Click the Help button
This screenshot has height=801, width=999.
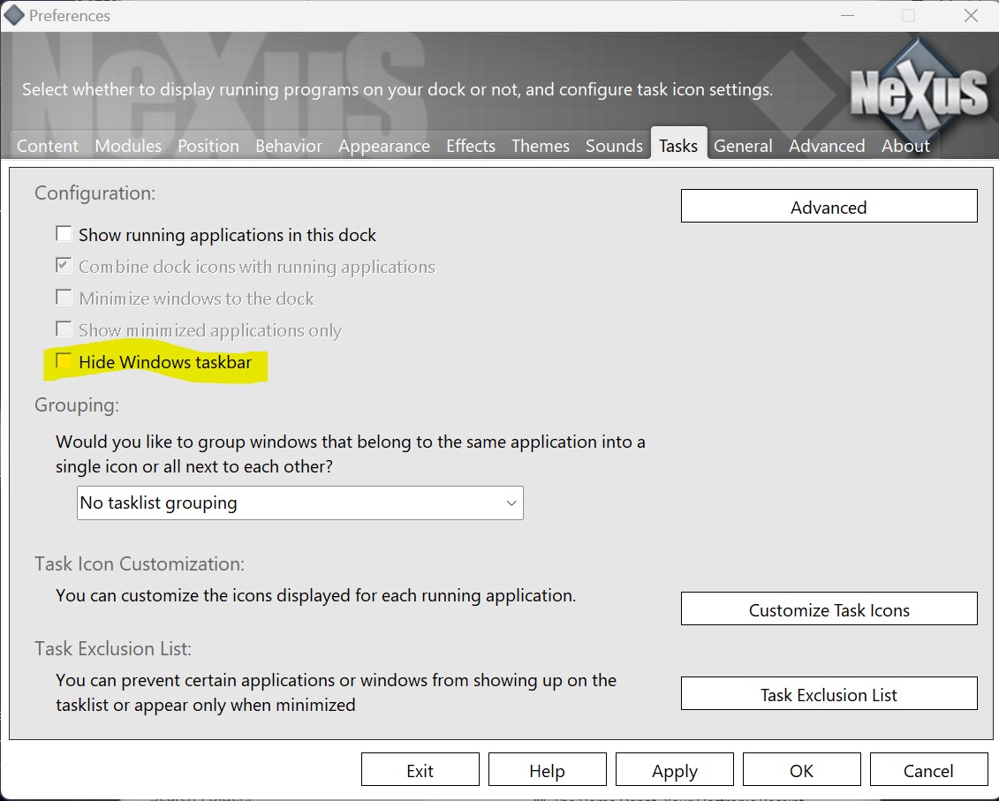(x=547, y=770)
